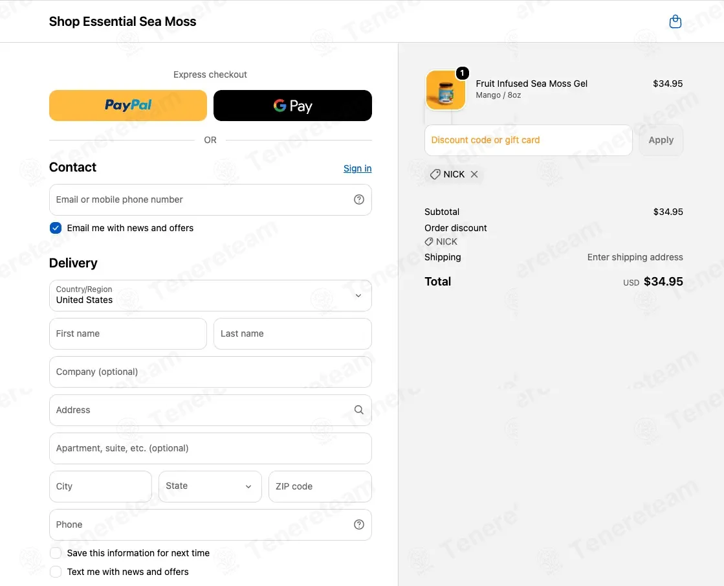The image size is (724, 586).
Task: Choose Google Pay express checkout
Action: (292, 106)
